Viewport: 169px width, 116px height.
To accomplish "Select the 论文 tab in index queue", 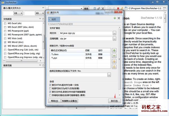I will coord(54,19).
